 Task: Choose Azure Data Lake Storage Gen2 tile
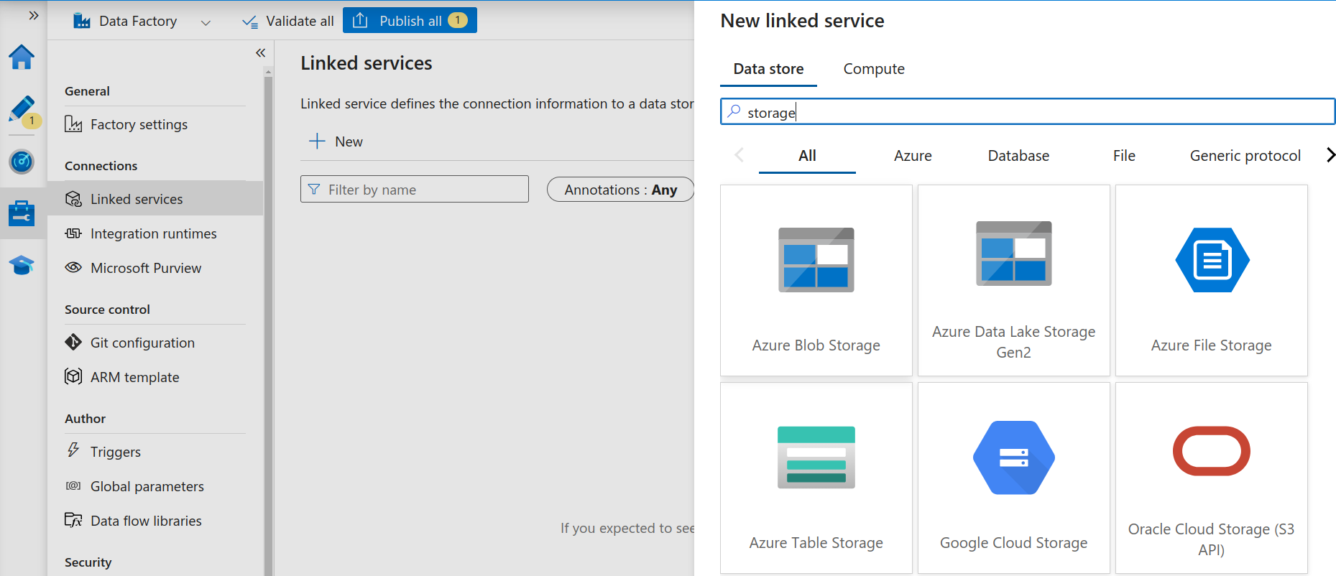(1014, 280)
